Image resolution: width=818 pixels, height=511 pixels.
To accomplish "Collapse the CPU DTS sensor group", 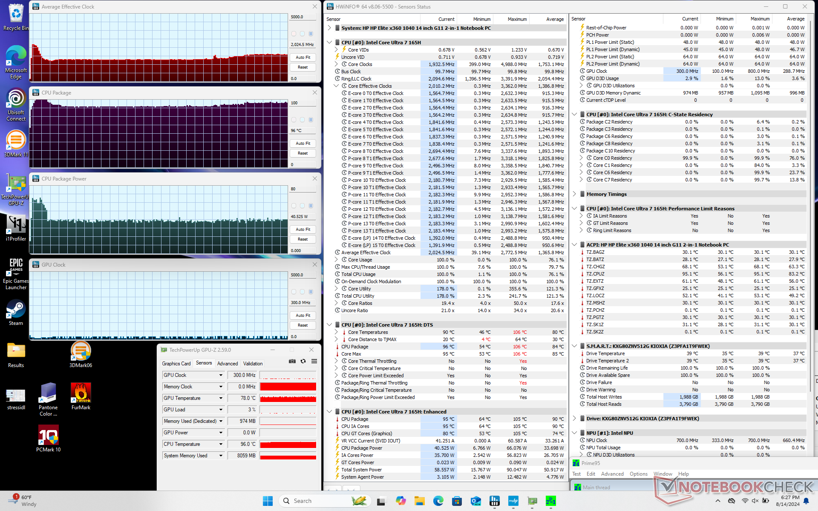I will (329, 325).
